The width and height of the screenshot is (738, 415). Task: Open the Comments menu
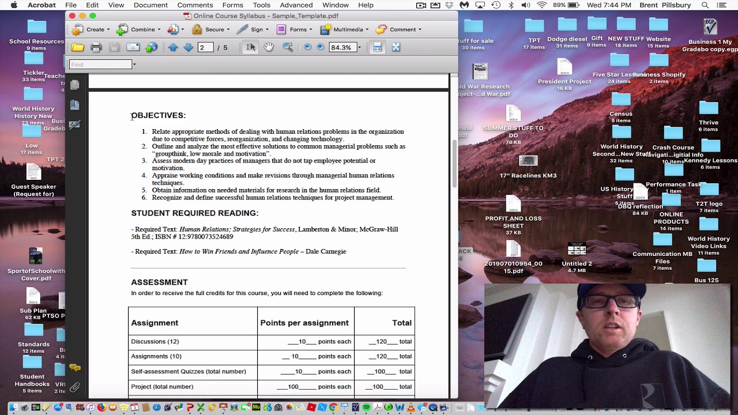[x=195, y=5]
